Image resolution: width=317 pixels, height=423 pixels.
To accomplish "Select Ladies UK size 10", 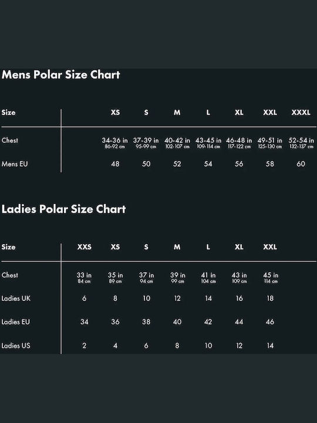I will [146, 298].
